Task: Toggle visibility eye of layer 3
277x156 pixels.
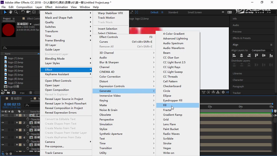Action: (3, 130)
